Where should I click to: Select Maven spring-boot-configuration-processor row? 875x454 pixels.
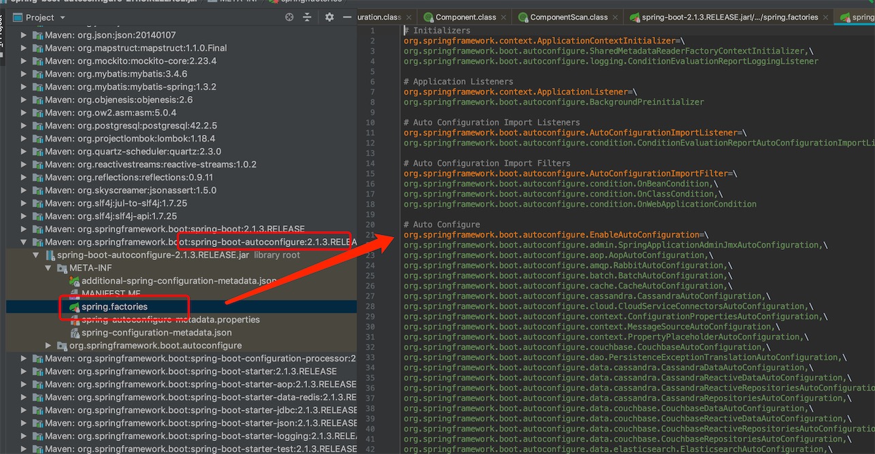(x=181, y=358)
